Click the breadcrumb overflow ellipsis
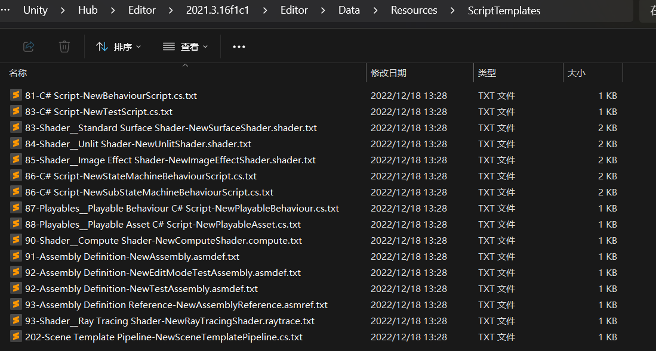 click(x=5, y=11)
